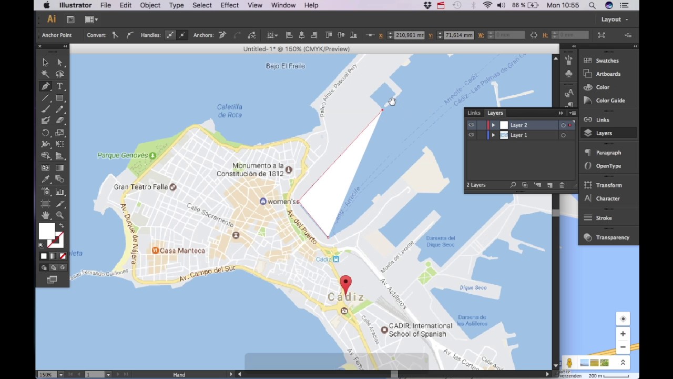673x379 pixels.
Task: Change screen mode at toolbox bottom
Action: [52, 280]
